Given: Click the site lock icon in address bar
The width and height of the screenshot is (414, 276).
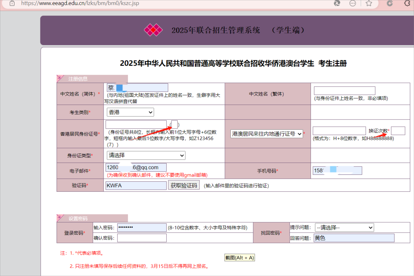Looking at the screenshot, I should pyautogui.click(x=12, y=3).
